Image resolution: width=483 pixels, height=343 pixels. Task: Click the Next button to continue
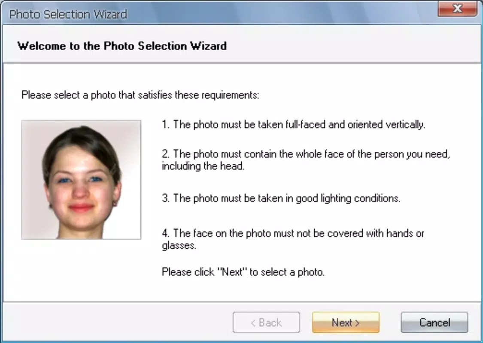(x=346, y=322)
